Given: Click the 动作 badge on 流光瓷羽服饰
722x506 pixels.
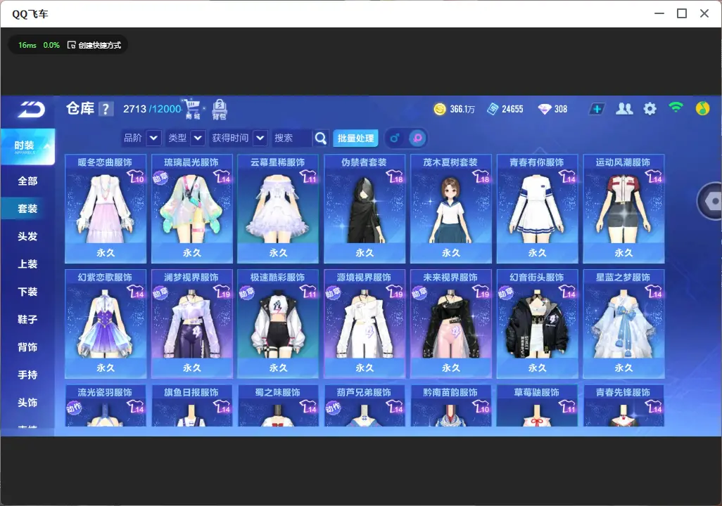Looking at the screenshot, I should (x=74, y=408).
